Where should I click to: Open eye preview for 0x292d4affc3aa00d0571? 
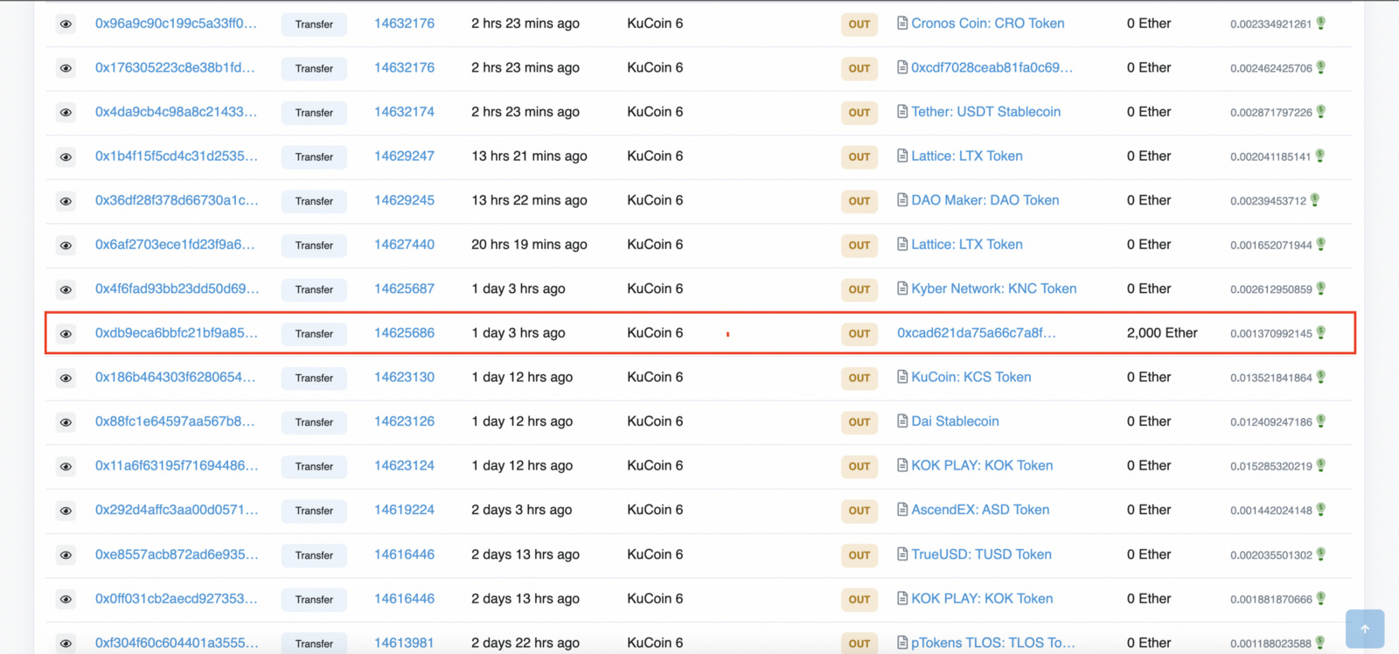click(x=66, y=511)
